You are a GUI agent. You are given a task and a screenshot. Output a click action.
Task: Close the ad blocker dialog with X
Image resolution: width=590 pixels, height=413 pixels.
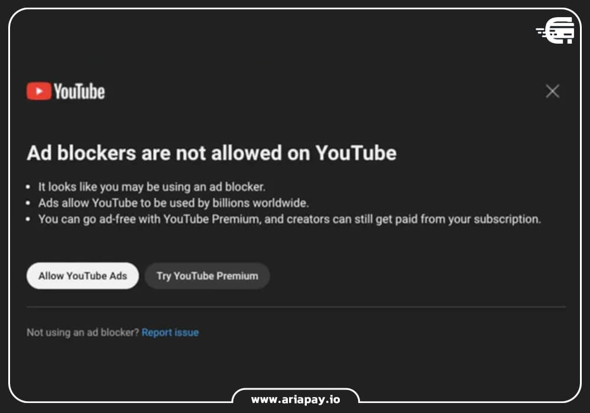(x=552, y=91)
